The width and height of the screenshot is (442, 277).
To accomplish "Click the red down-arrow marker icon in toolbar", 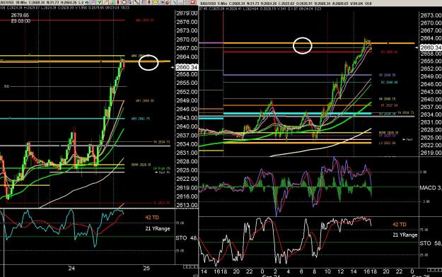I will tap(149, 2).
